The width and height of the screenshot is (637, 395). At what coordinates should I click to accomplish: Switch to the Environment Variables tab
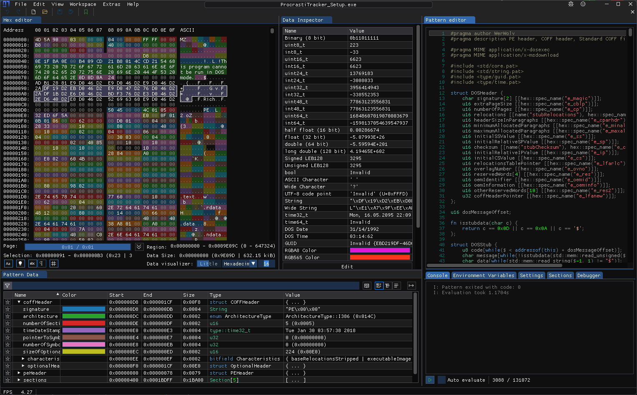tap(483, 275)
